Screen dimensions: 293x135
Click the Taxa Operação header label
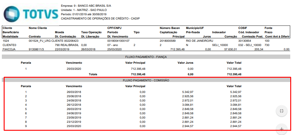(x=91, y=32)
